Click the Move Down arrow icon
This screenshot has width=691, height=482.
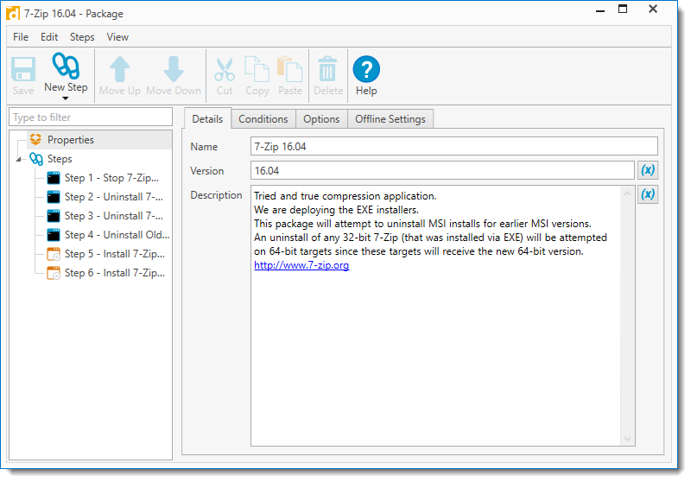(174, 69)
